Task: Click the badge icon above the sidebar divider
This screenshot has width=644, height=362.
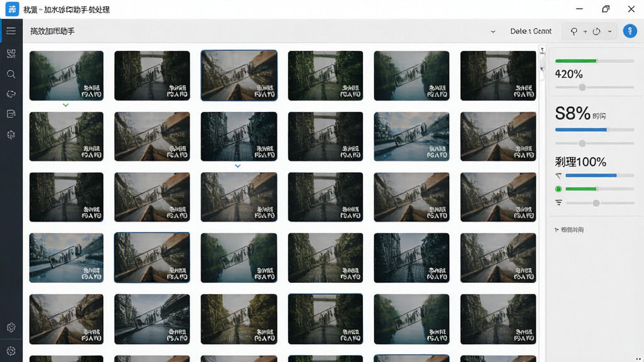Action: point(11,327)
